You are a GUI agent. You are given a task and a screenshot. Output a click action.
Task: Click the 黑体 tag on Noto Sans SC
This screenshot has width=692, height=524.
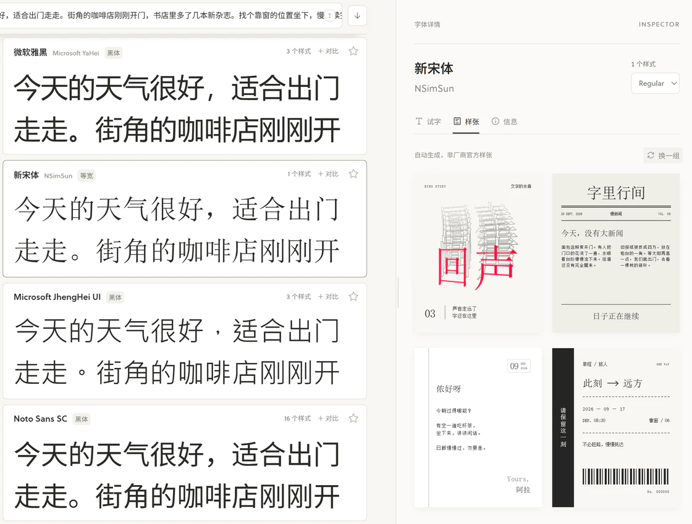(x=82, y=419)
